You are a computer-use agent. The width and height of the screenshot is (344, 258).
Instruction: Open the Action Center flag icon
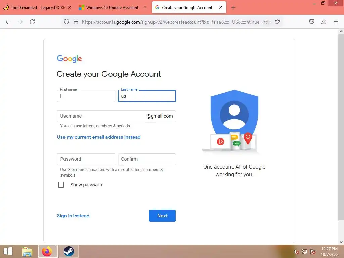point(312,252)
